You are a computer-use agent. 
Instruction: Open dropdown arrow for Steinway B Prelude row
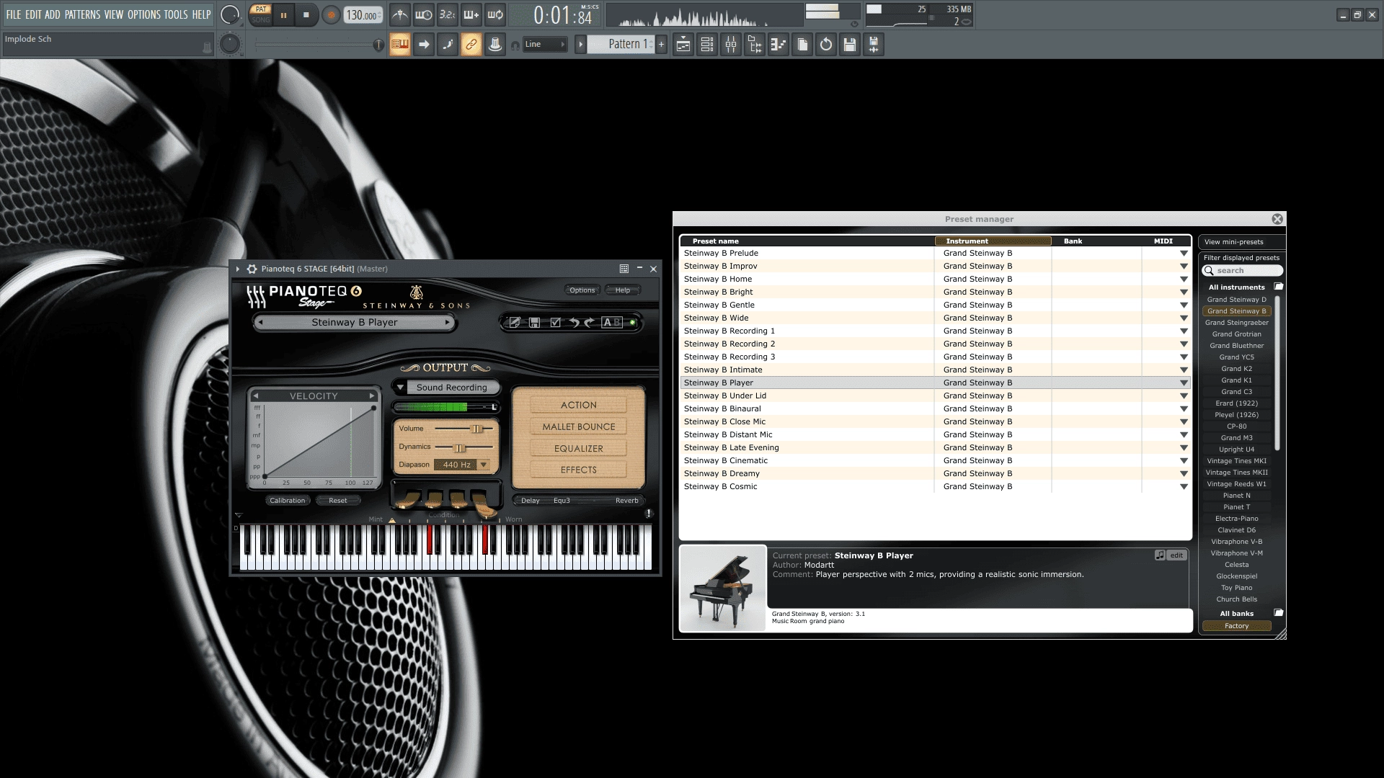(1184, 254)
